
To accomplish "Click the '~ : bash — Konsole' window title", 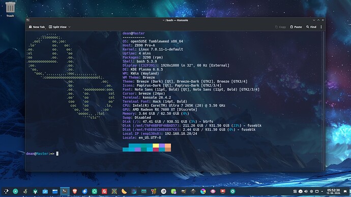I will point(175,20).
